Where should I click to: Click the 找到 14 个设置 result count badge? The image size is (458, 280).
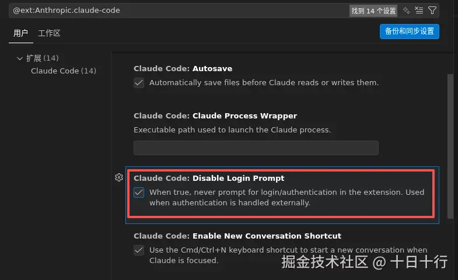click(373, 10)
